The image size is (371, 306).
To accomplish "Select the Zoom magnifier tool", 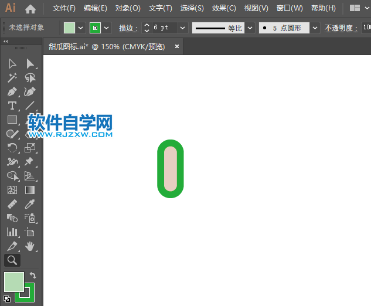I will tap(12, 260).
